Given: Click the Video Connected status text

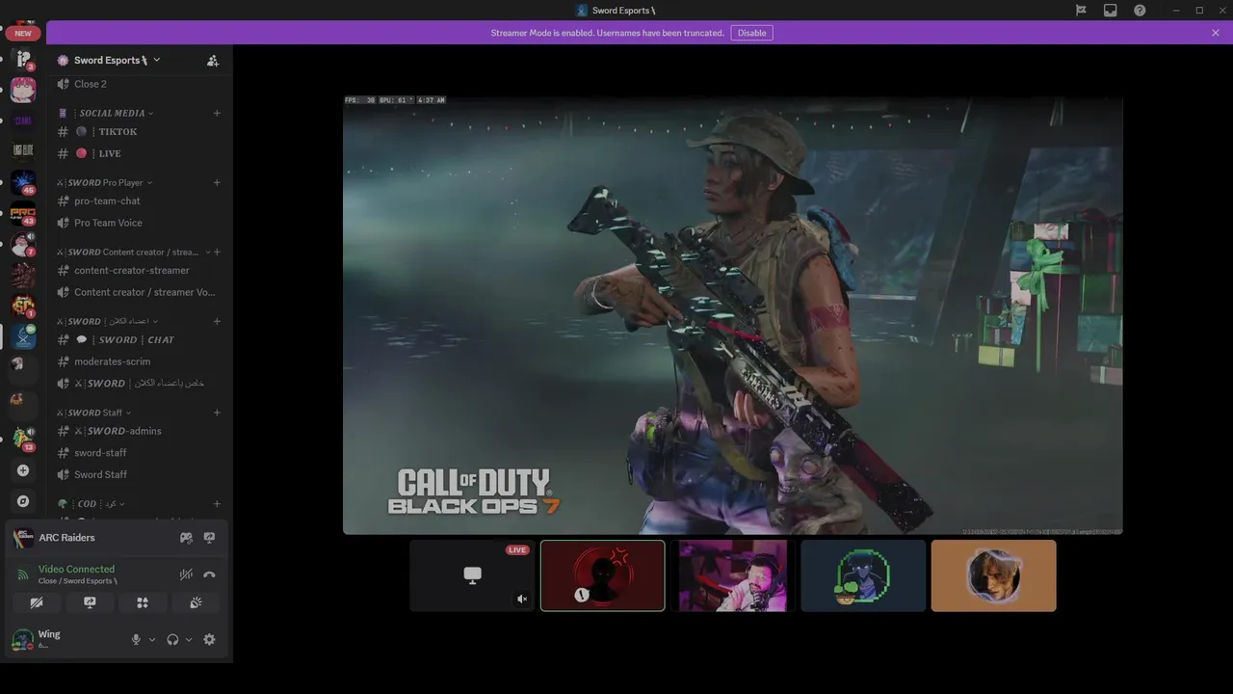Looking at the screenshot, I should coord(76,569).
